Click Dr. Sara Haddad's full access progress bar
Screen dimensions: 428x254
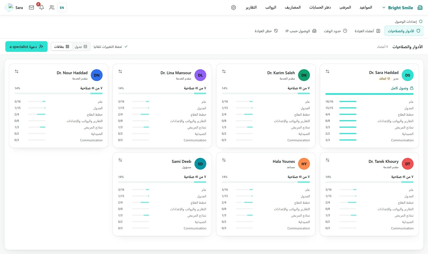[369, 94]
